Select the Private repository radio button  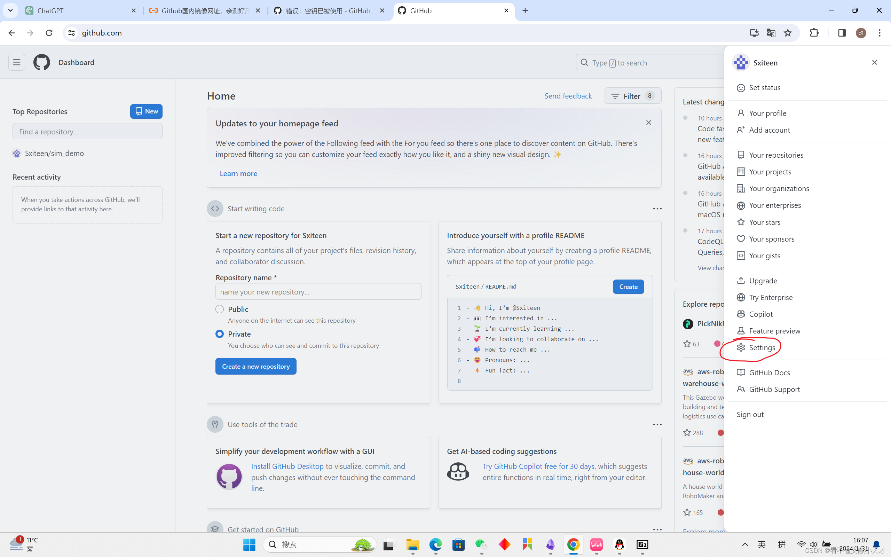pyautogui.click(x=219, y=334)
